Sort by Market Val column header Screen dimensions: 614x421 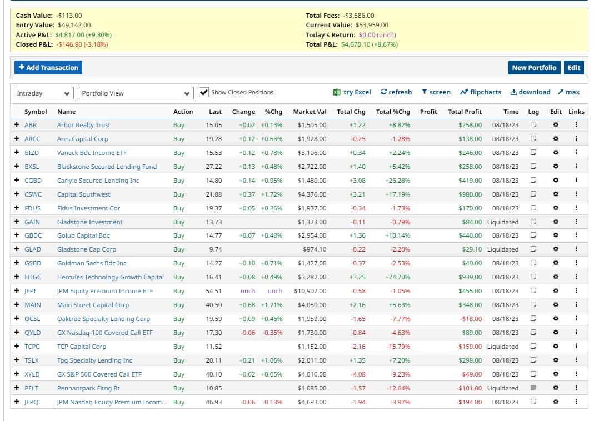click(x=310, y=112)
